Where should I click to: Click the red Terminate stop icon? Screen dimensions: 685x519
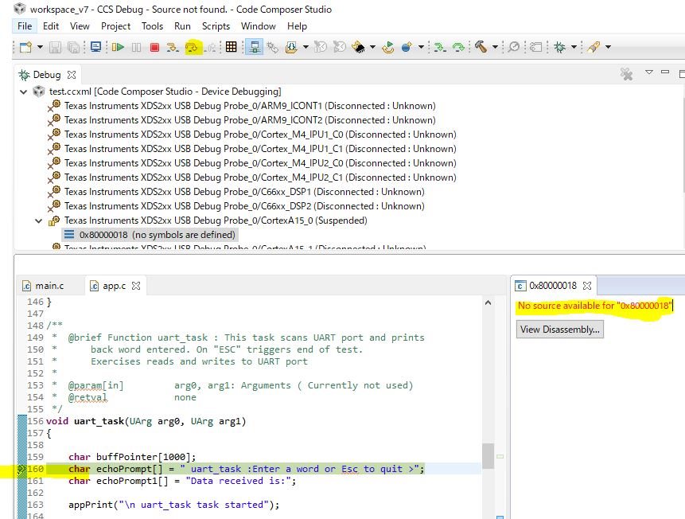(x=154, y=47)
